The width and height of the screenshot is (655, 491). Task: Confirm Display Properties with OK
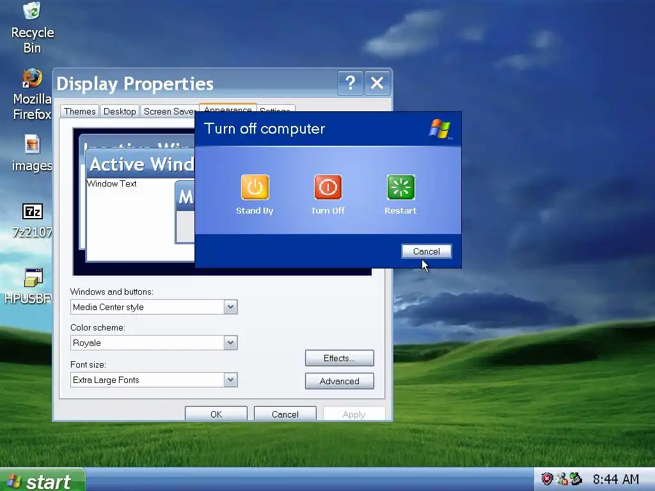[x=216, y=414]
